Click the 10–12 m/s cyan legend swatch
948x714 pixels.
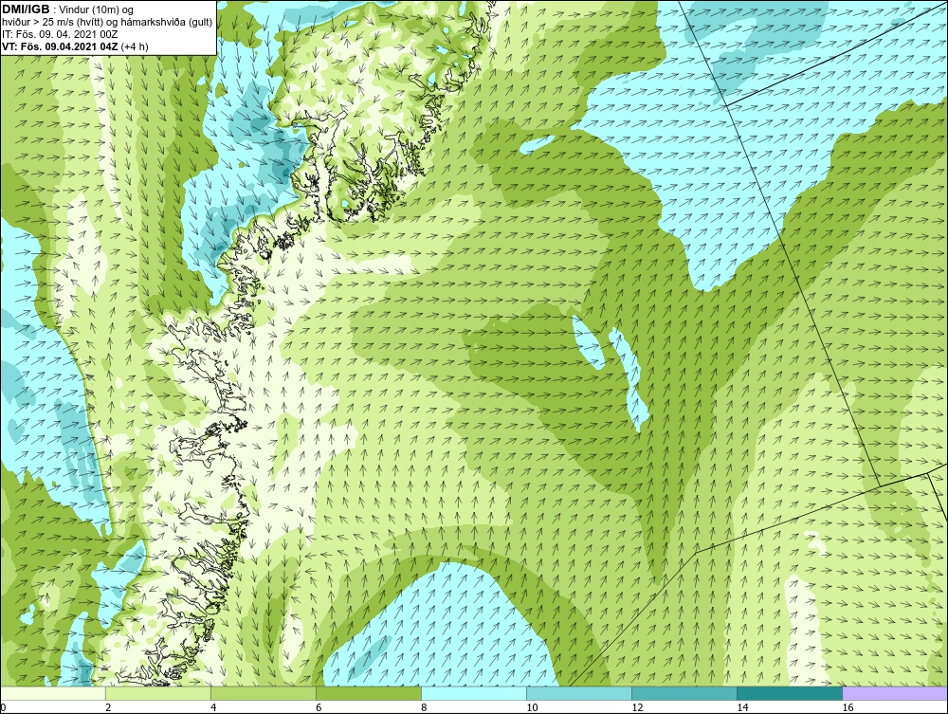click(579, 693)
